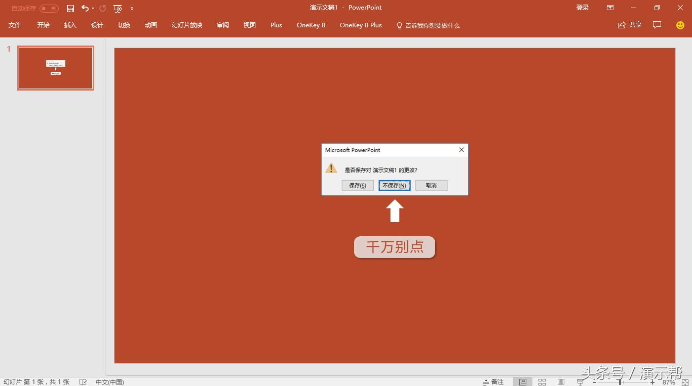Switch to the OneKey 8 Plus tab
Image resolution: width=692 pixels, height=386 pixels.
(x=361, y=25)
